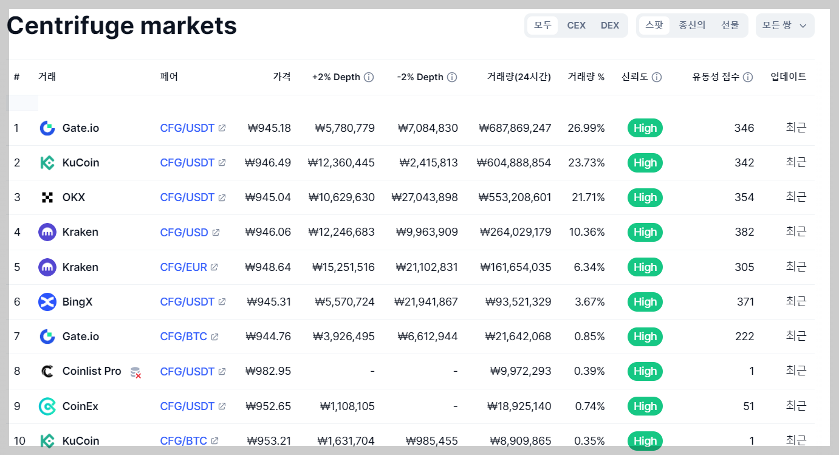Screen dimensions: 839x455
Task: Switch to the 선물 market tab
Action: pos(730,26)
